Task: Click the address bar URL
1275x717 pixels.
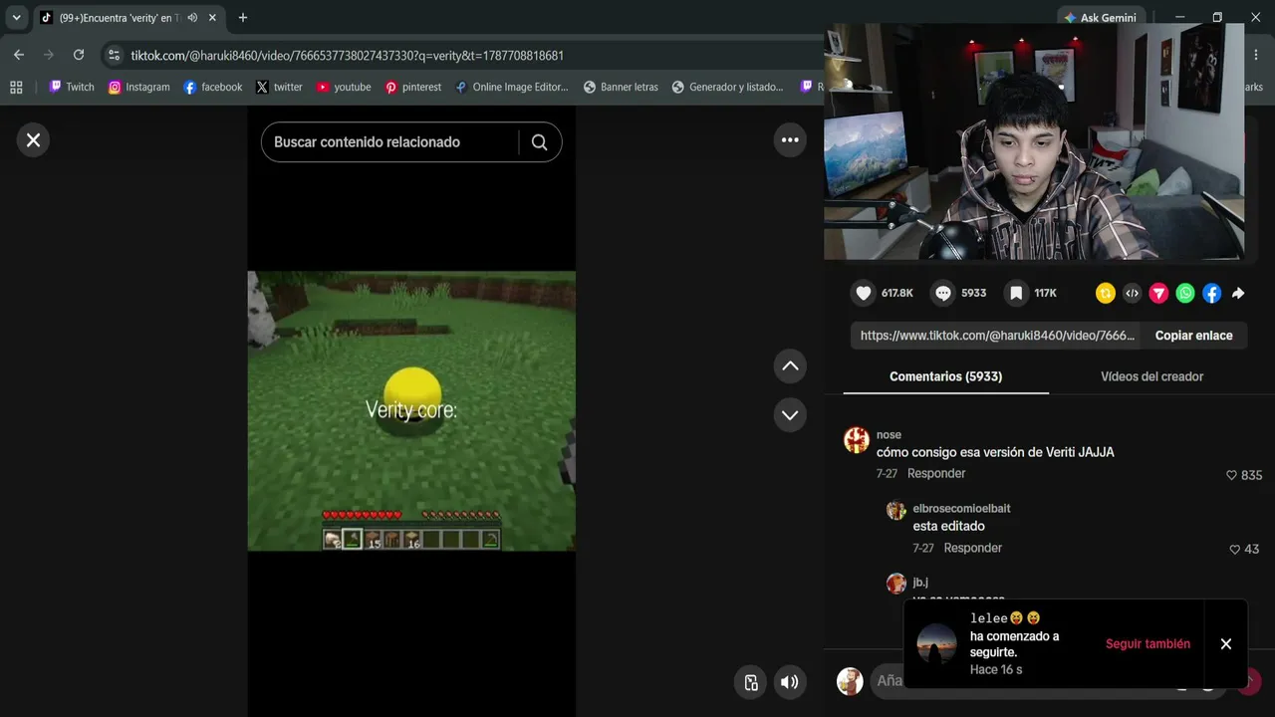Action: coord(347,56)
